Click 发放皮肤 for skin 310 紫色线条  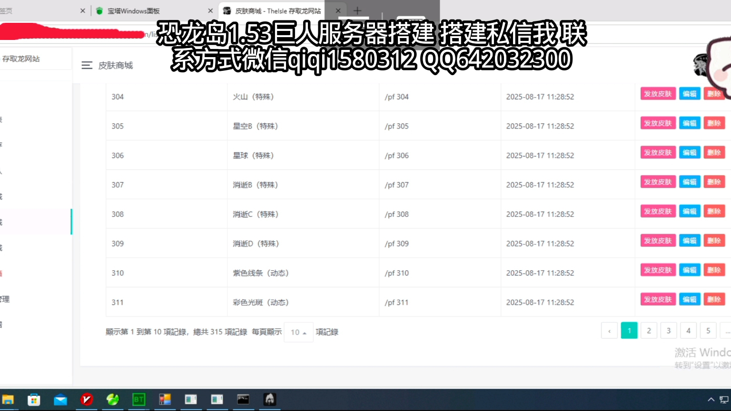[x=658, y=270]
